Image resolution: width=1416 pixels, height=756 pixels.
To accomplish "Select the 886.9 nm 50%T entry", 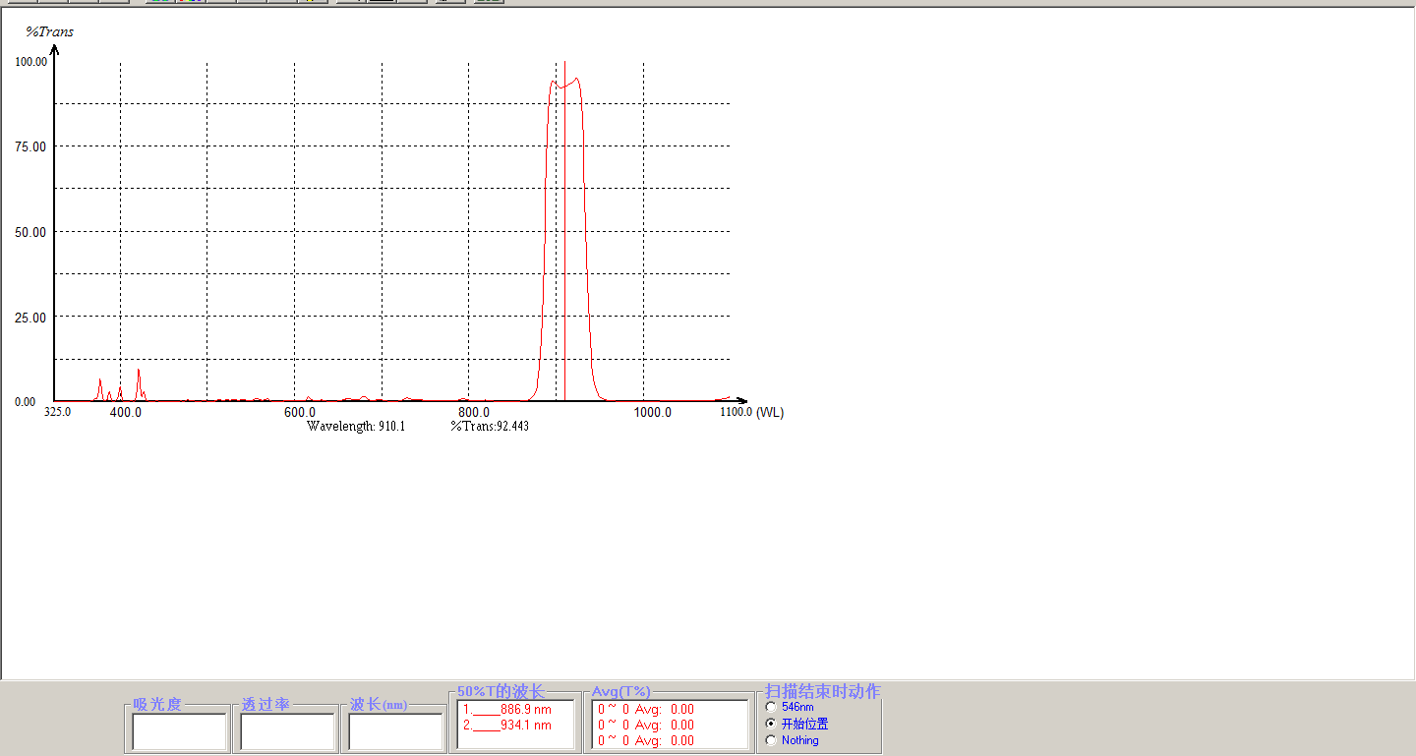I will click(x=507, y=710).
